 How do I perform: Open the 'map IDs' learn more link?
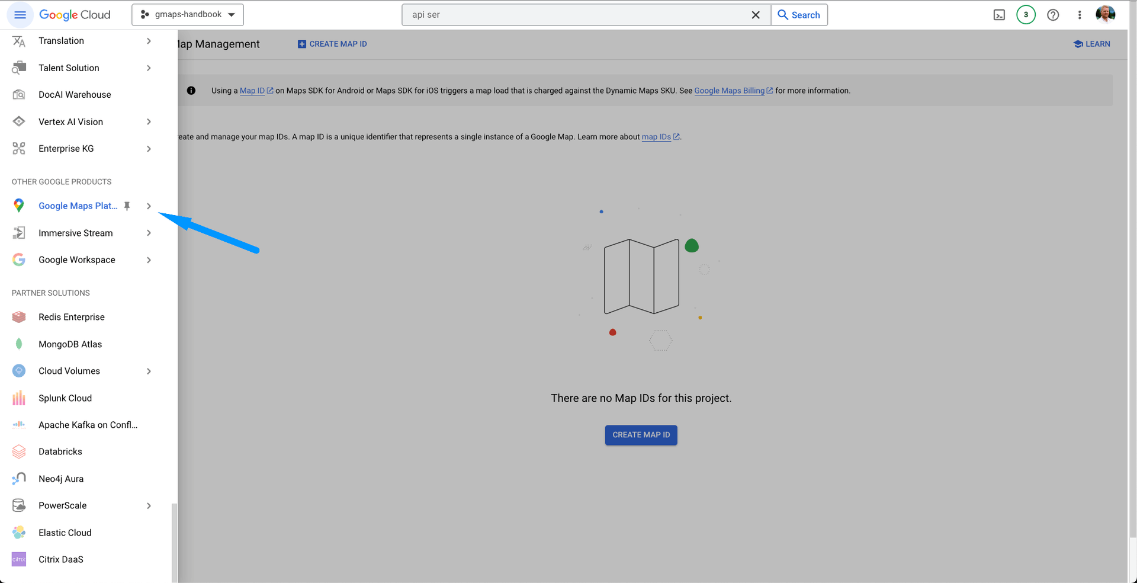tap(660, 137)
